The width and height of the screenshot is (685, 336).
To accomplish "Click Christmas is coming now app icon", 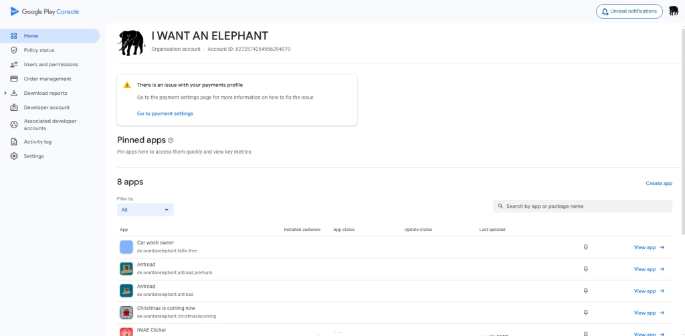I will 126,313.
